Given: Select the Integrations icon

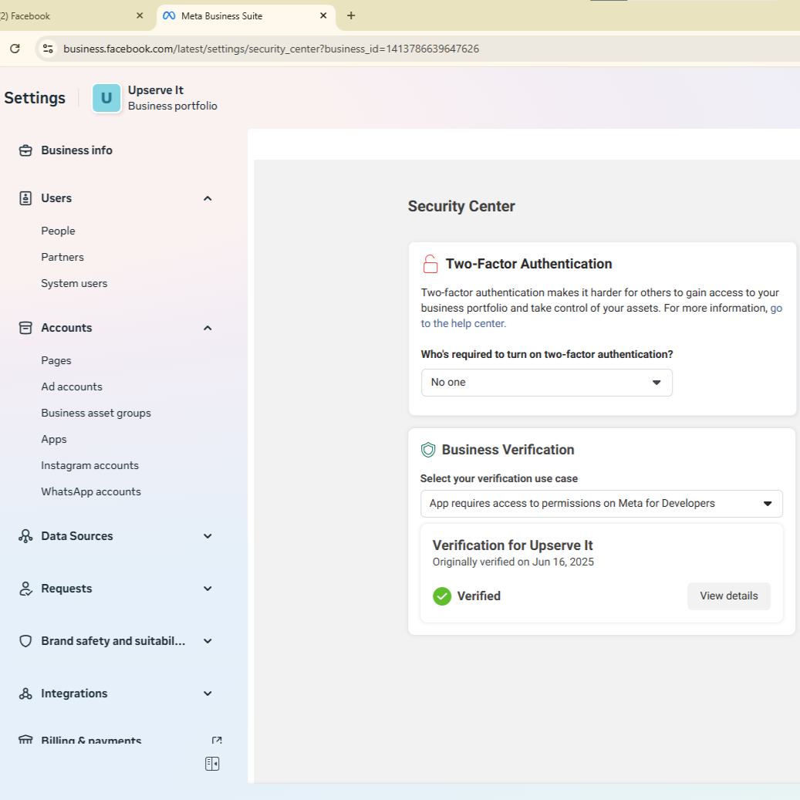Looking at the screenshot, I should tap(25, 693).
